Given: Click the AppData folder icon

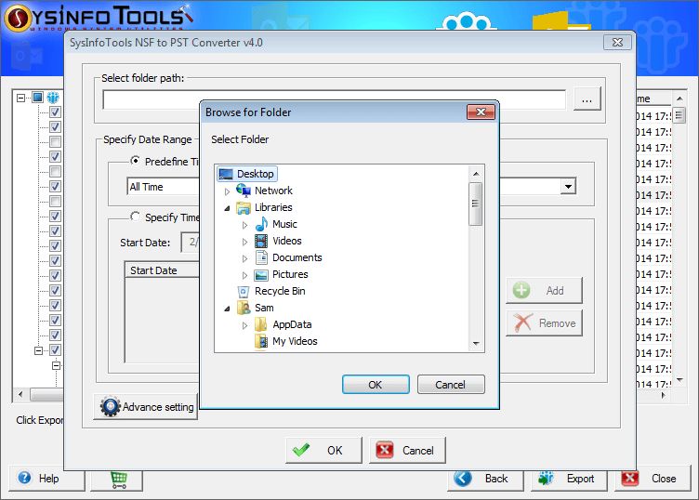Looking at the screenshot, I should [261, 324].
